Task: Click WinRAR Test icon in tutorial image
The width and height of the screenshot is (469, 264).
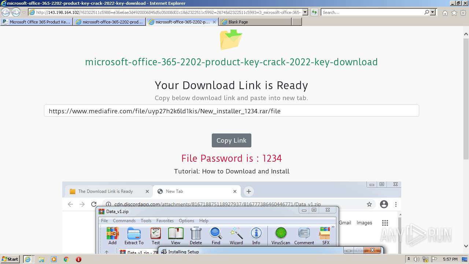Action: [156, 236]
